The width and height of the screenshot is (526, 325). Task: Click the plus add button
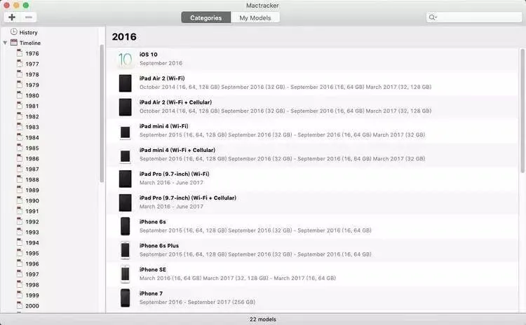point(12,17)
